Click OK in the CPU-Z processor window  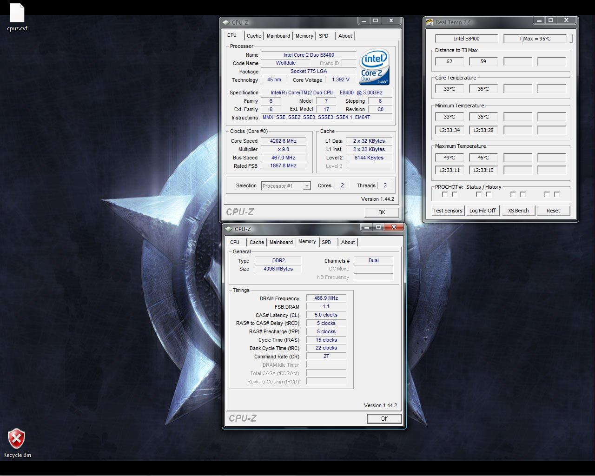coord(382,212)
